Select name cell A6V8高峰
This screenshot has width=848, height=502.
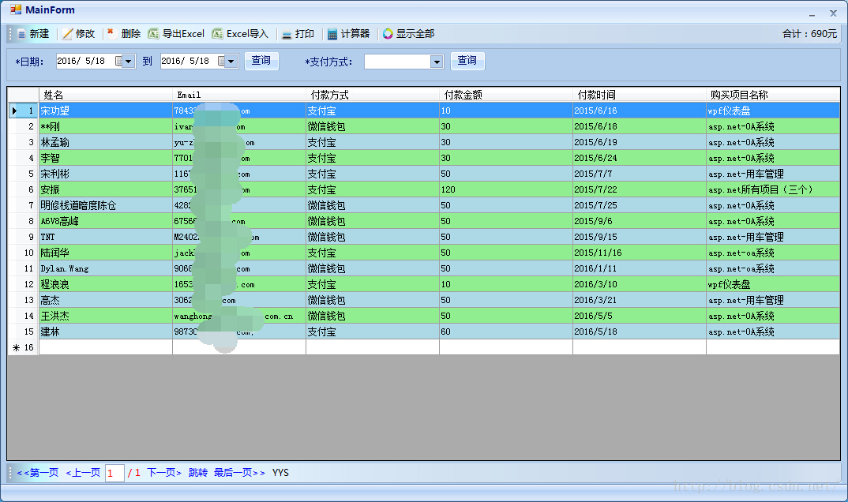(106, 221)
